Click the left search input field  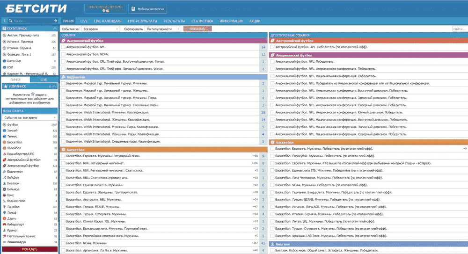(32, 21)
